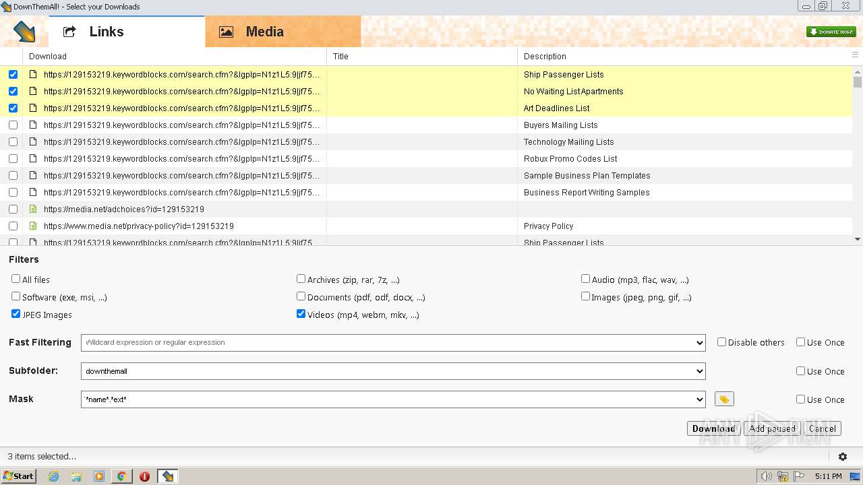Click the volume speaker tray icon
This screenshot has width=863, height=485.
tap(767, 476)
